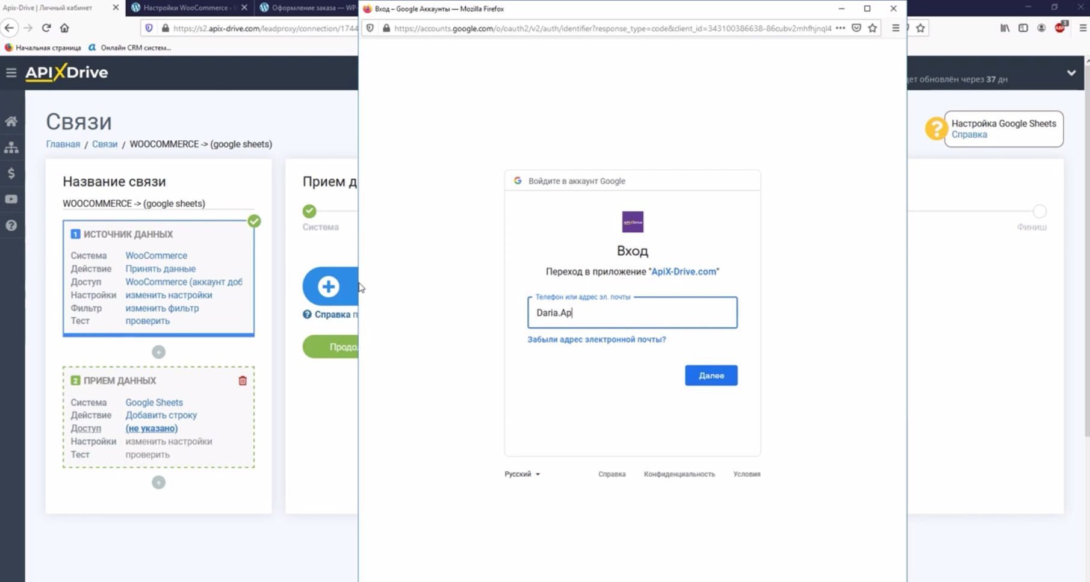1090x582 pixels.
Task: Click Принять данные action link
Action: pos(160,269)
